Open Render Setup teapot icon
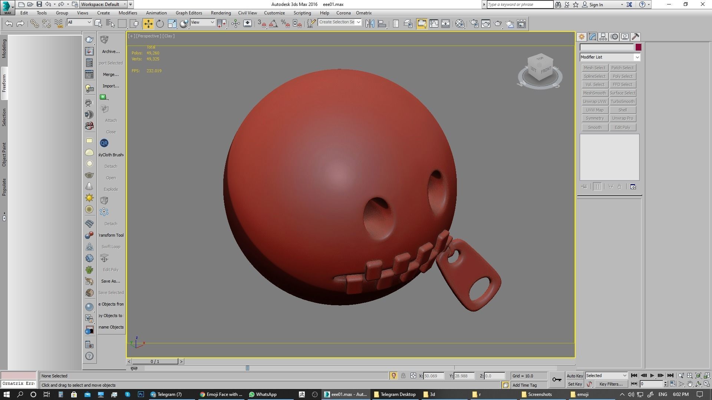 coord(474,24)
